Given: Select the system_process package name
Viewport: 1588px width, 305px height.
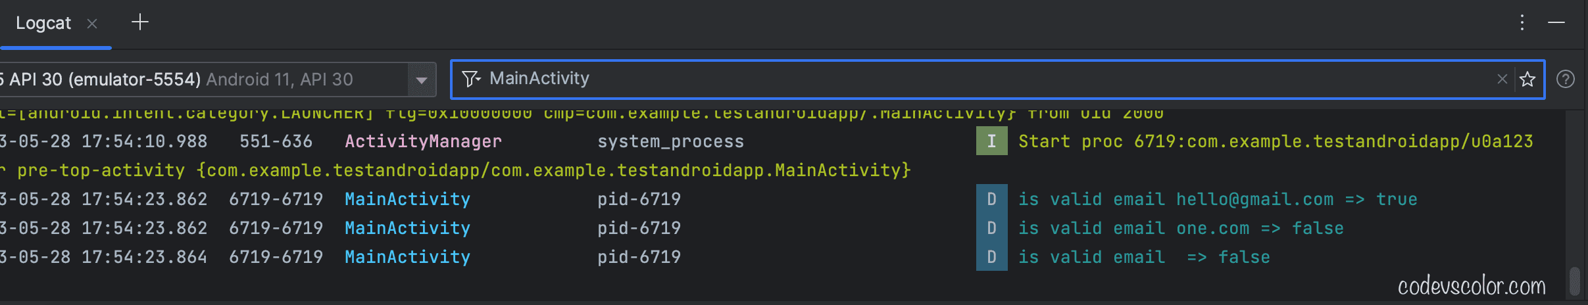Looking at the screenshot, I should pyautogui.click(x=670, y=141).
